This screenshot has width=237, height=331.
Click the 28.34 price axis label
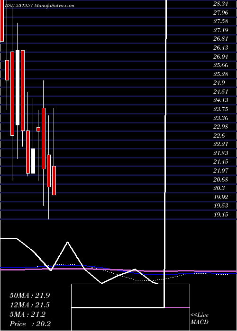[220, 4]
